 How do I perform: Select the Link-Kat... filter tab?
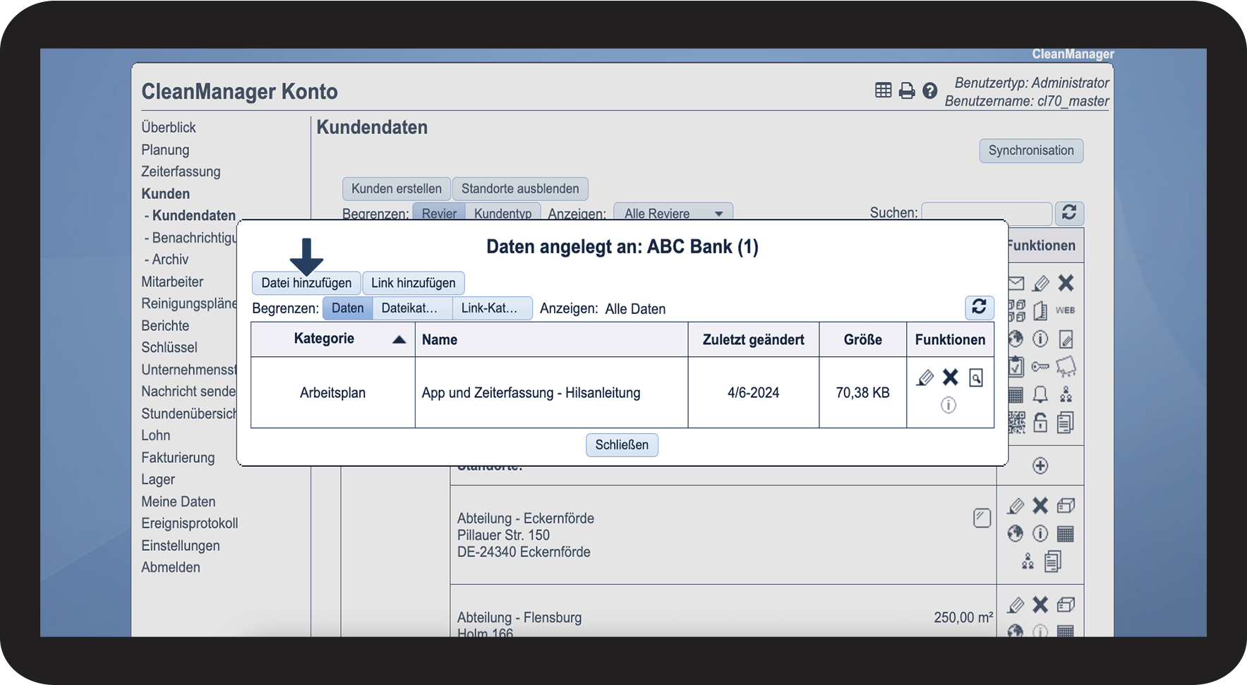click(x=489, y=308)
